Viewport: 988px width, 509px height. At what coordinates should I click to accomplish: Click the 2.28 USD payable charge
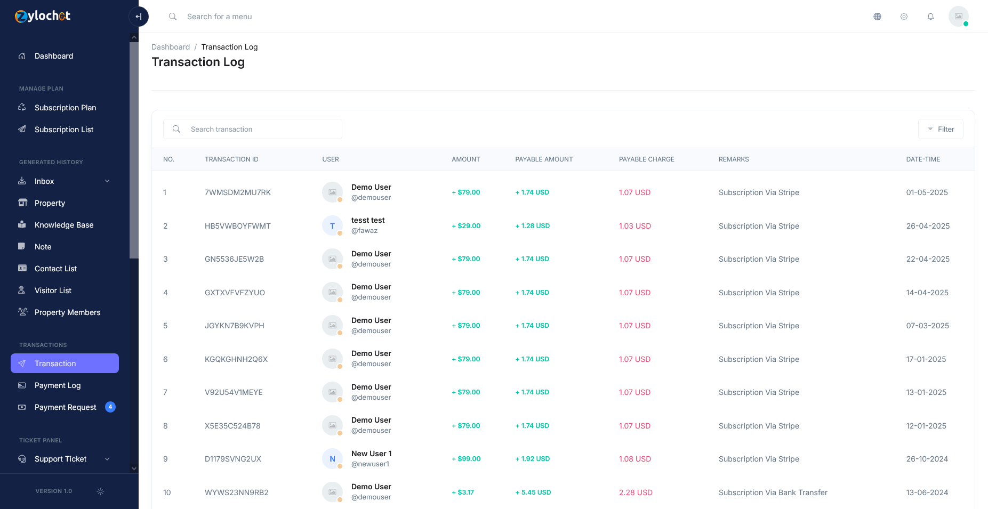636,492
